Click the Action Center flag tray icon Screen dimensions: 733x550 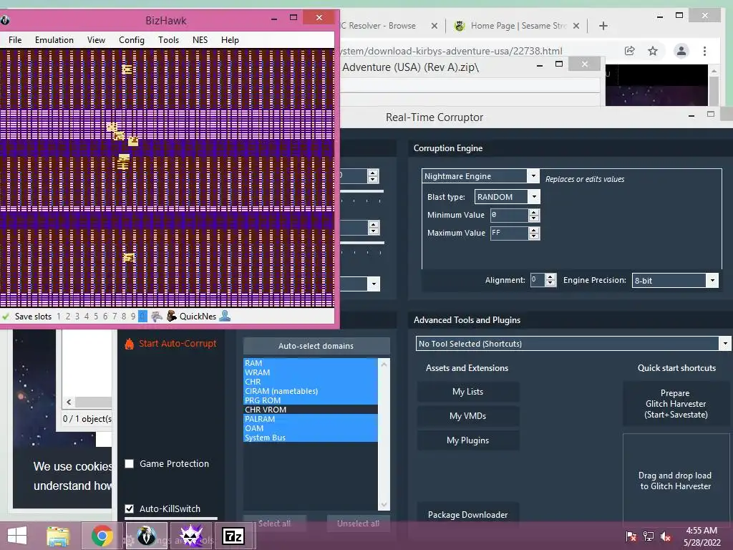pos(631,536)
